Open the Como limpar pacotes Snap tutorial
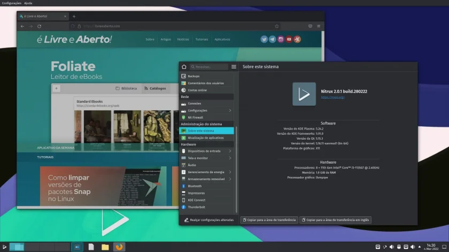Viewport: 449px width, 252px height. point(103,186)
